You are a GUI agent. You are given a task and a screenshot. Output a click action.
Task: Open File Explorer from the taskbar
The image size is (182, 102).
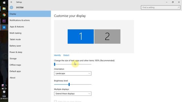tap(4, 9)
